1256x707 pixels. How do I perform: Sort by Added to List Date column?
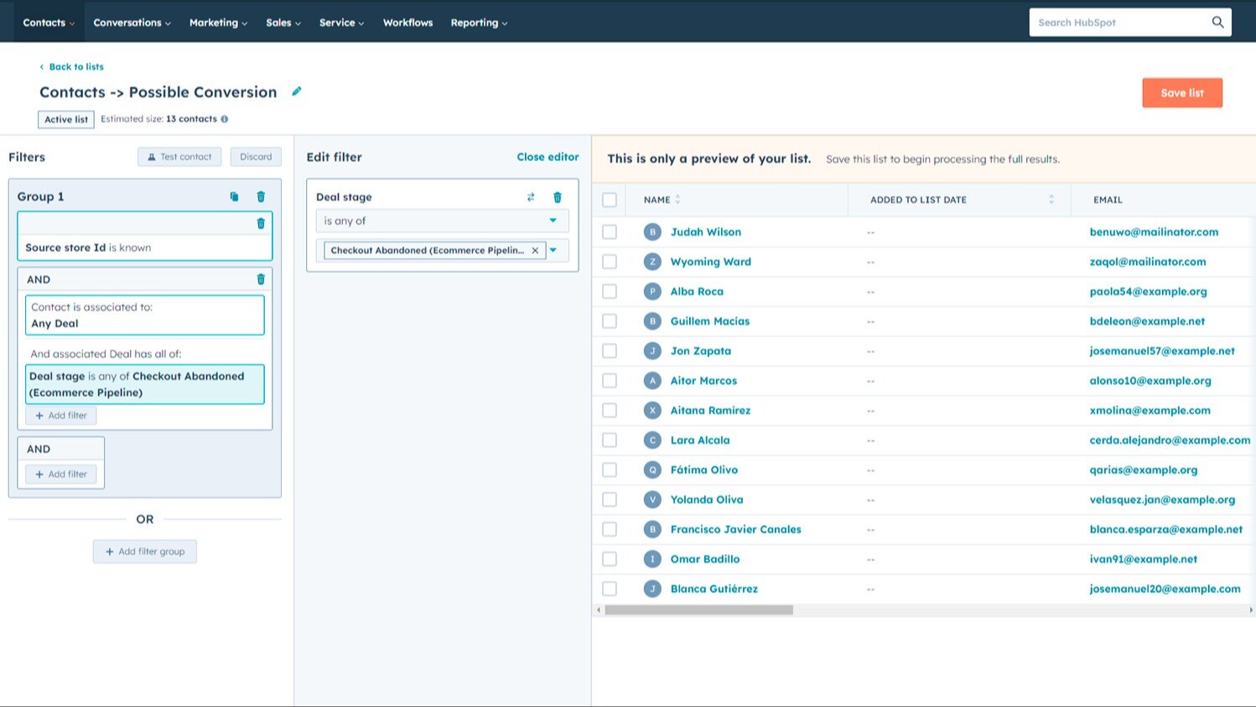pyautogui.click(x=1051, y=200)
